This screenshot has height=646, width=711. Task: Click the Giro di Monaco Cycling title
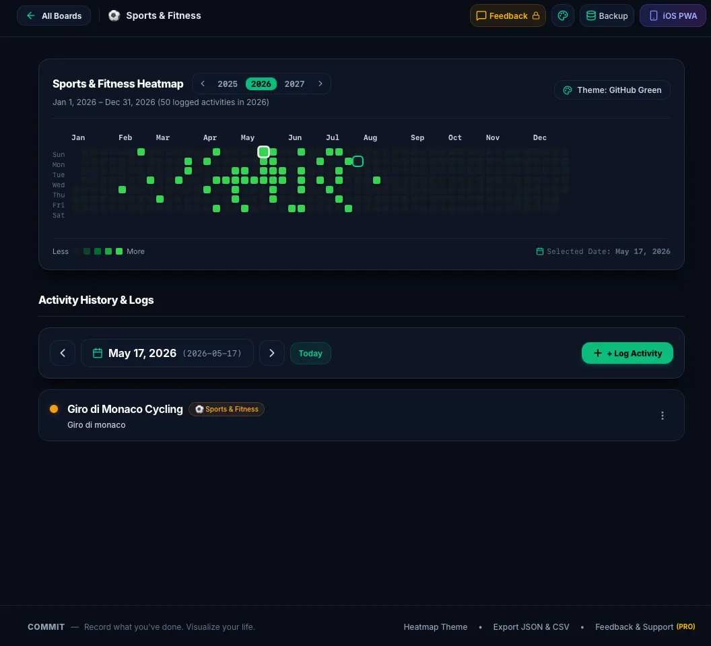click(x=125, y=409)
